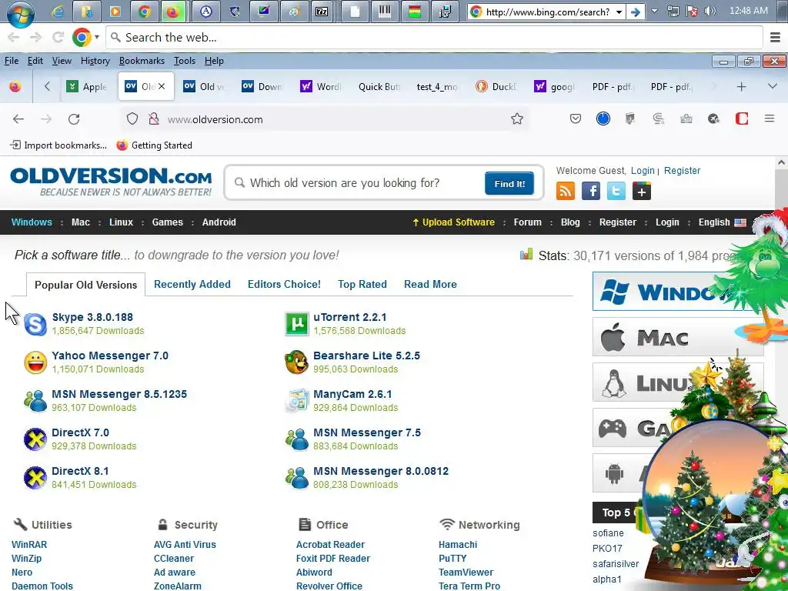788x591 pixels.
Task: Click the Yahoo Messenger smiley icon
Action: (x=35, y=362)
